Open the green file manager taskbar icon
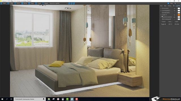Viewport: 181px width, 101px height. coord(49,99)
